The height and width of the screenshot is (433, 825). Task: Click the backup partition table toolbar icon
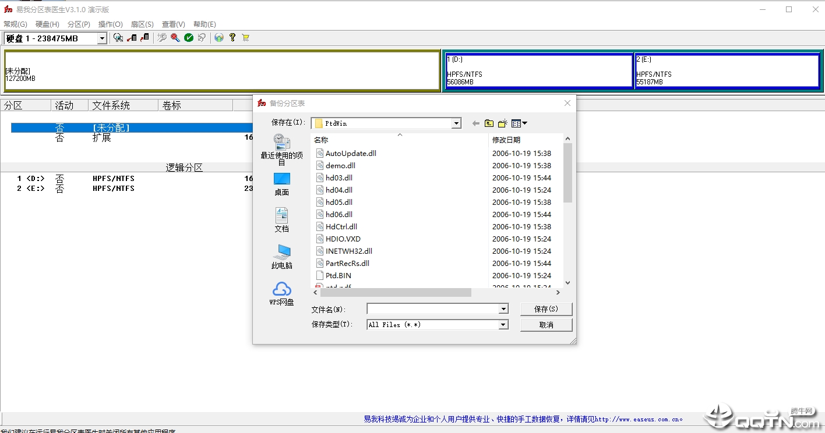(132, 38)
